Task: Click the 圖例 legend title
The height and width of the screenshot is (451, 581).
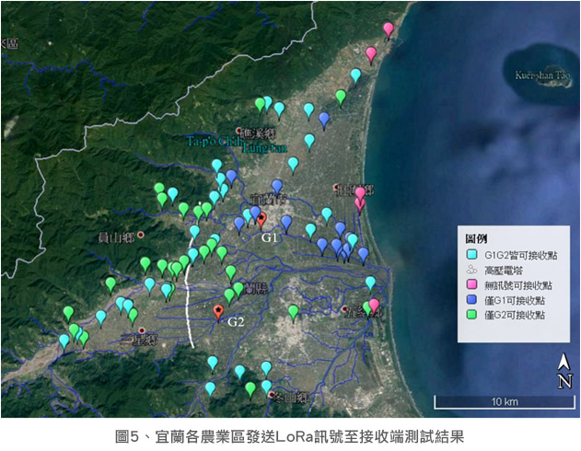Action: click(476, 239)
